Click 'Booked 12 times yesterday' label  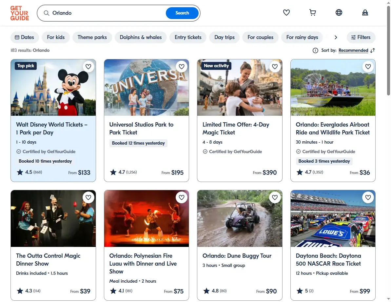(x=138, y=143)
